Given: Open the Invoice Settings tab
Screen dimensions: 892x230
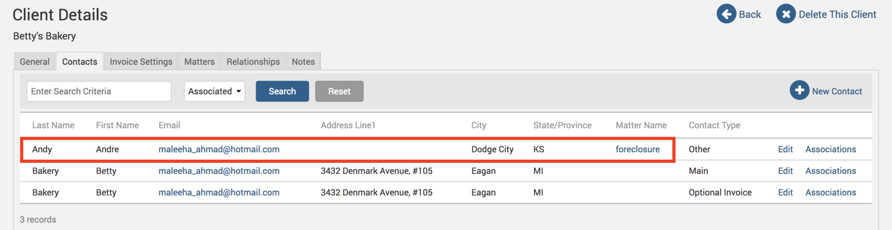Looking at the screenshot, I should 141,62.
